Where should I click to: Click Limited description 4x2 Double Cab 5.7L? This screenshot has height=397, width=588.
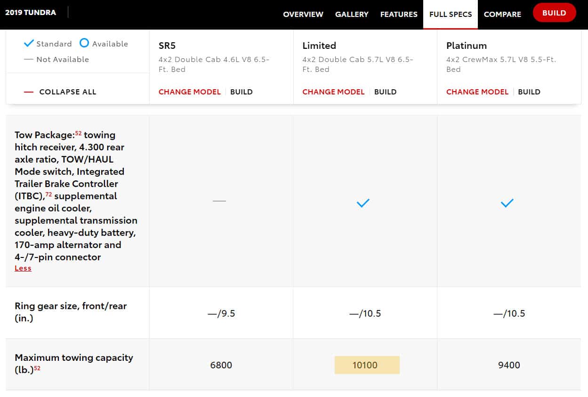[358, 64]
